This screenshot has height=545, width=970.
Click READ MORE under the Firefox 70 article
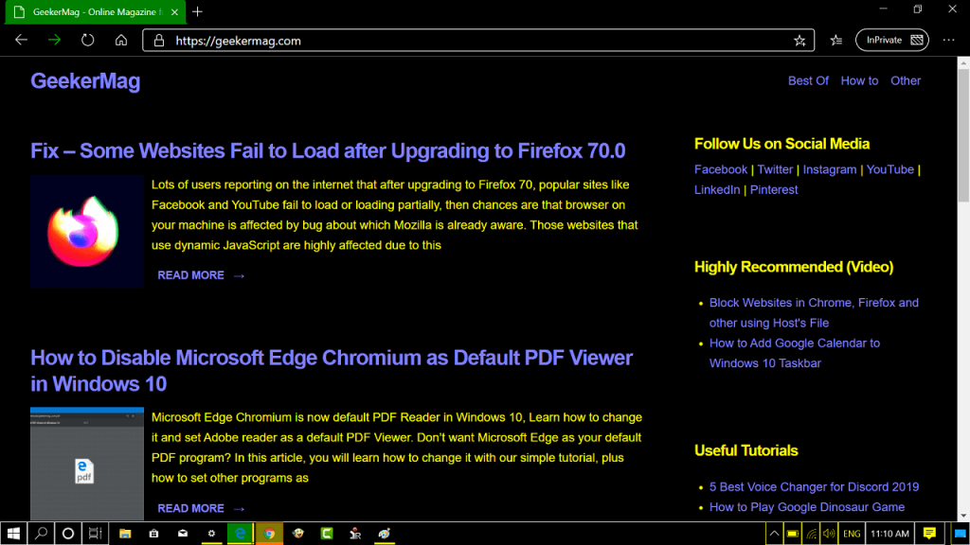tap(201, 275)
